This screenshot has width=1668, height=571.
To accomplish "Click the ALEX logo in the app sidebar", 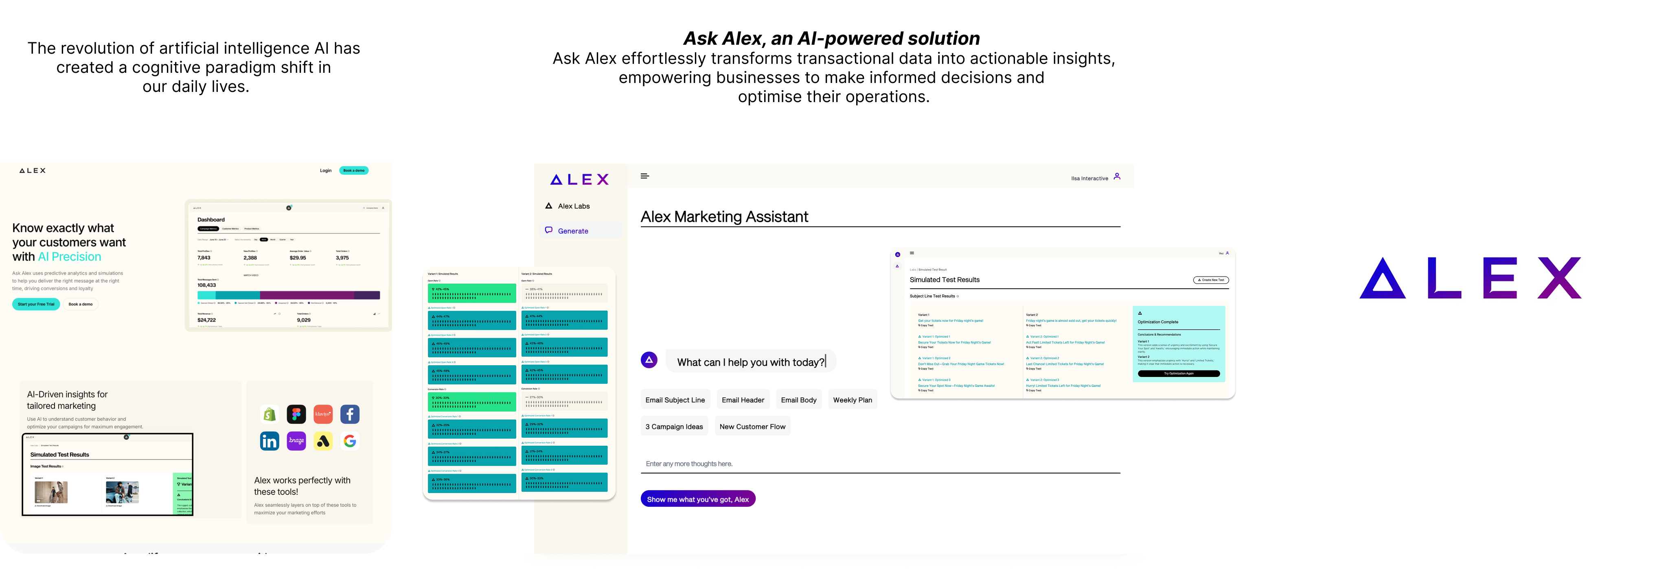I will click(579, 180).
